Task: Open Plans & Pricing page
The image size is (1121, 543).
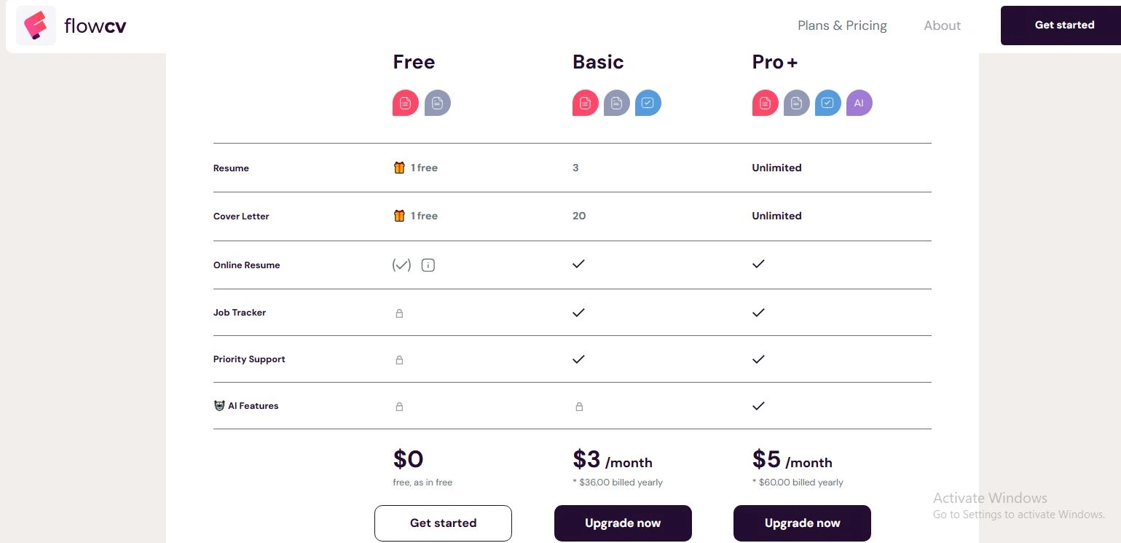Action: [842, 26]
